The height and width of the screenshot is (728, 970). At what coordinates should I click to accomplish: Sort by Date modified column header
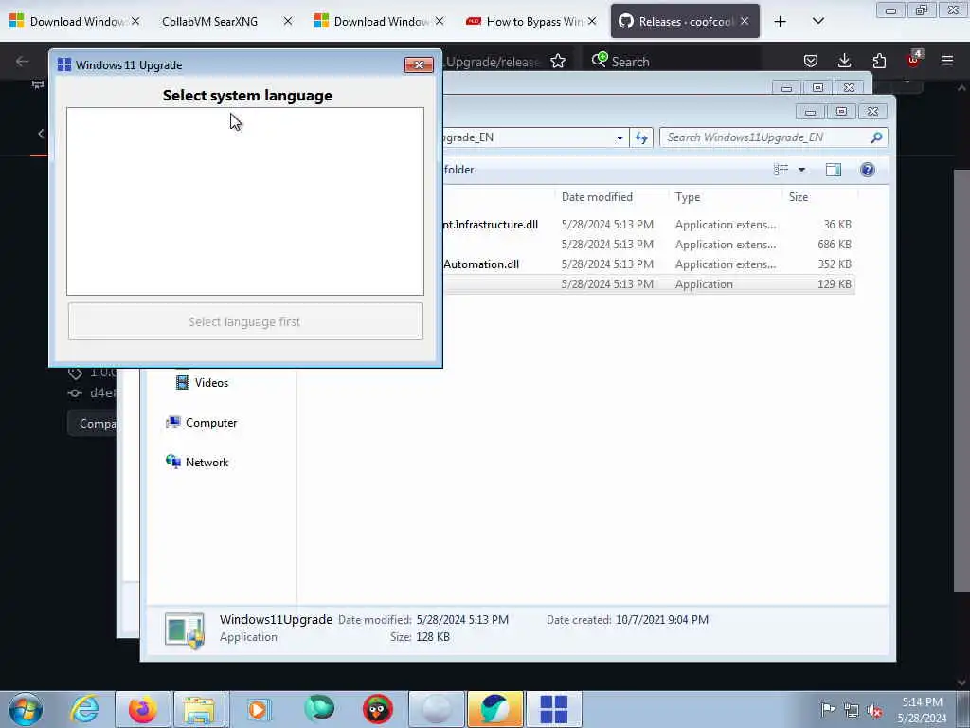pos(597,197)
